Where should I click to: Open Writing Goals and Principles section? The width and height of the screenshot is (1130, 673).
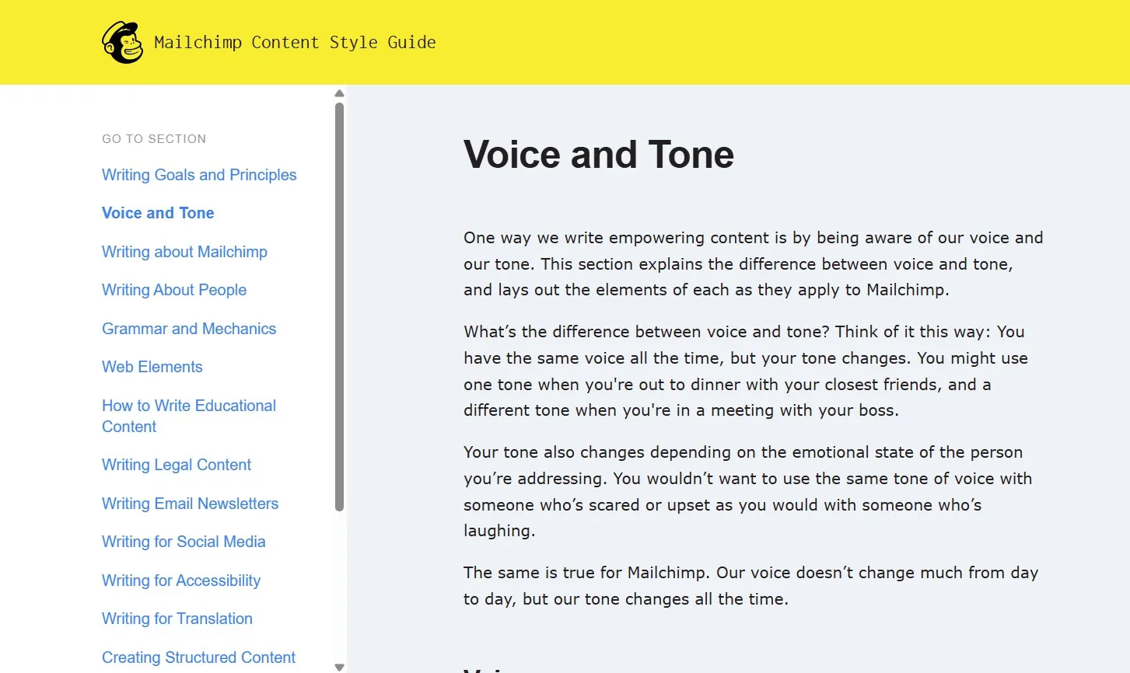[199, 175]
